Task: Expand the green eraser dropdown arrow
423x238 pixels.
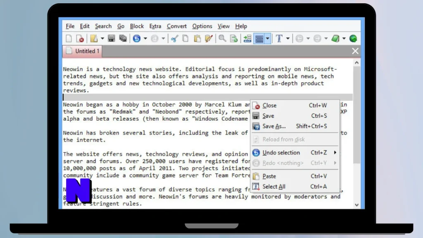Action: (344, 38)
